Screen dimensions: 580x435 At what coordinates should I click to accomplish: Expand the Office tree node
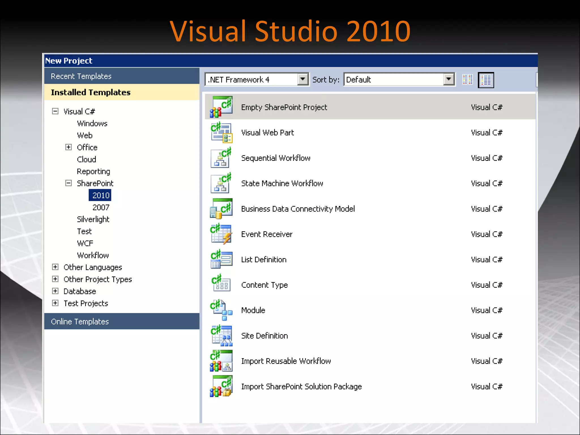(69, 147)
